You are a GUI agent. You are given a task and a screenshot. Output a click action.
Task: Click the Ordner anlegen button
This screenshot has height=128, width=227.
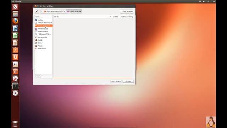127,11
